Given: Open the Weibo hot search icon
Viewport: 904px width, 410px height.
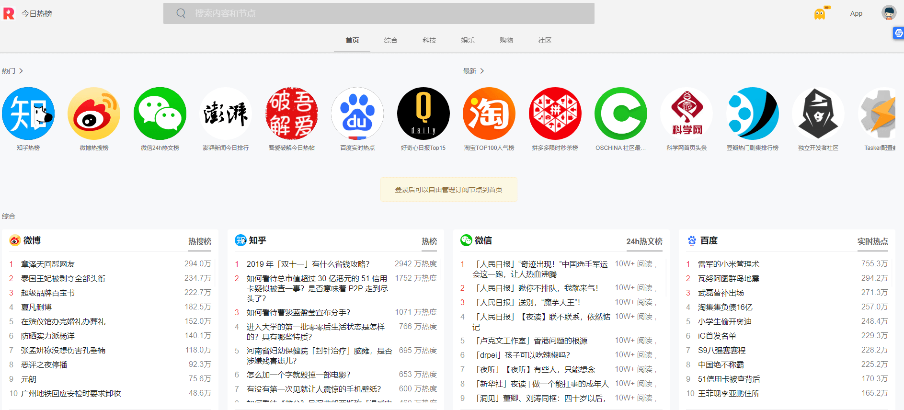Looking at the screenshot, I should coord(94,114).
